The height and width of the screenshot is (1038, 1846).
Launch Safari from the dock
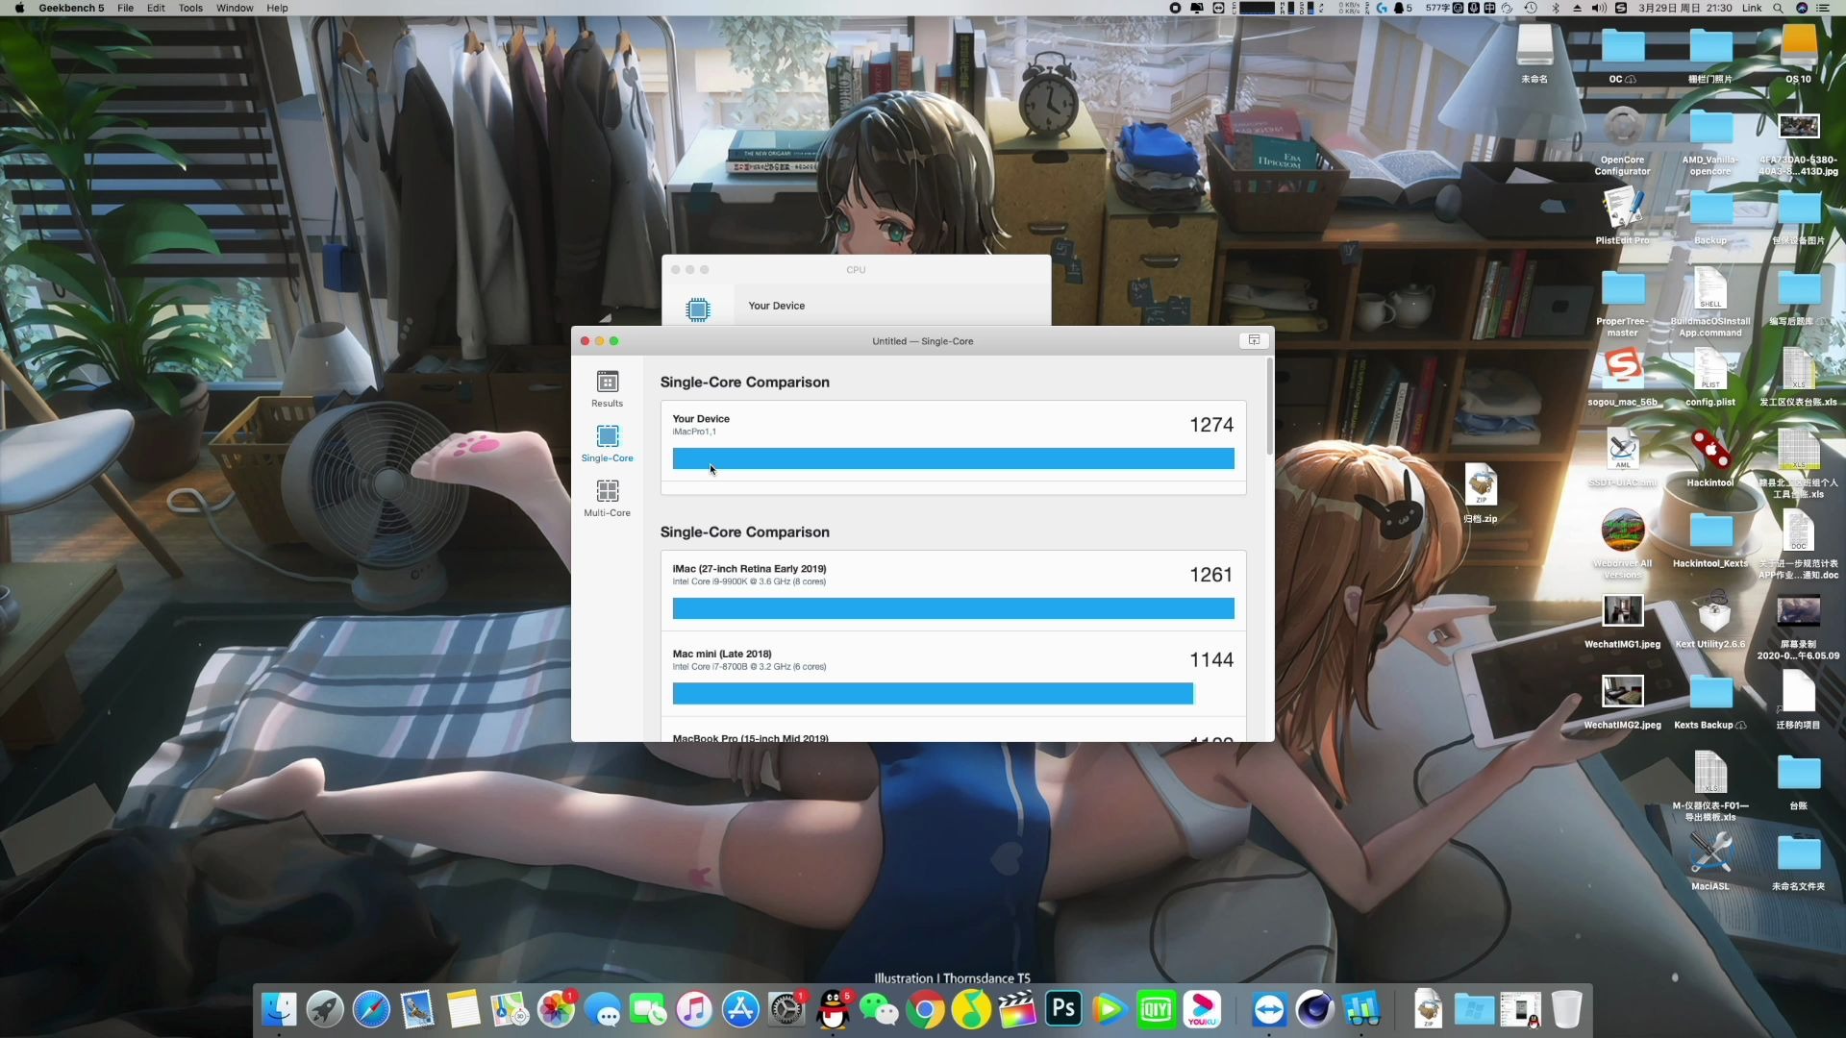371,1009
